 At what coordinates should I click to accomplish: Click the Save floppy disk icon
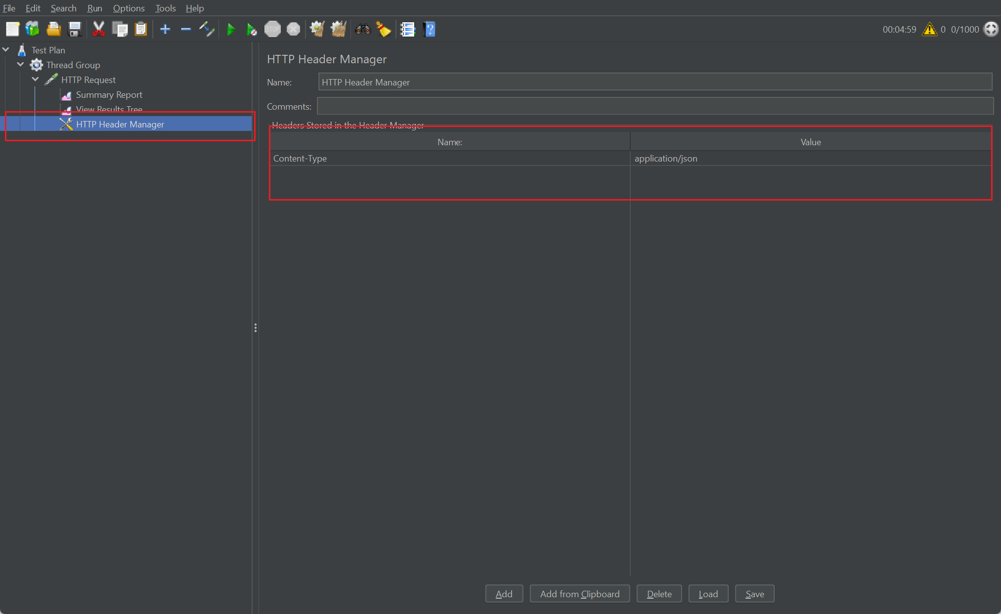point(75,30)
